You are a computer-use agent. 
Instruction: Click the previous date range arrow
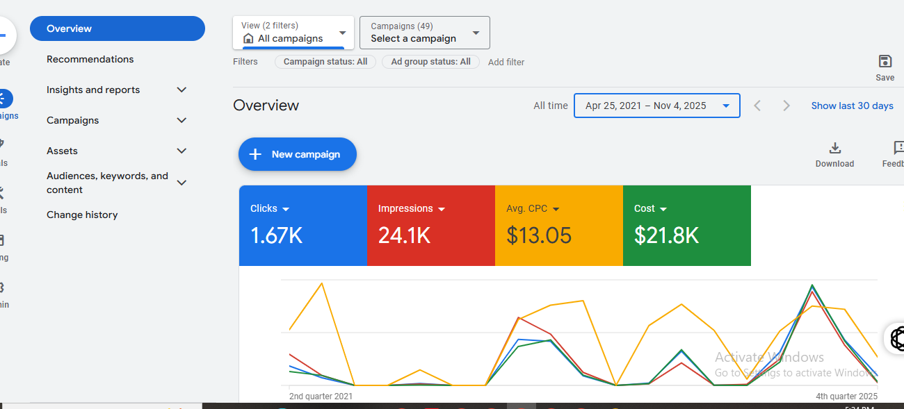(757, 105)
